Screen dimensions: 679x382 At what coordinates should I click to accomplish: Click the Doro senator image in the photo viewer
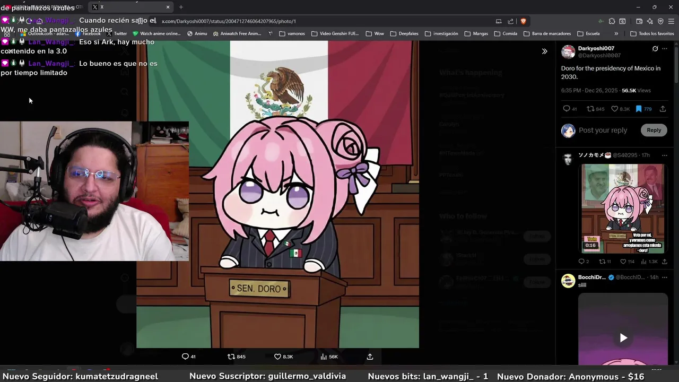(x=277, y=194)
